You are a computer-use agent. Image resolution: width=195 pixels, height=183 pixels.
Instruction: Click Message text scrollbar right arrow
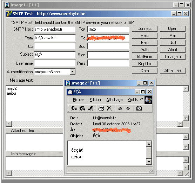click(180, 124)
